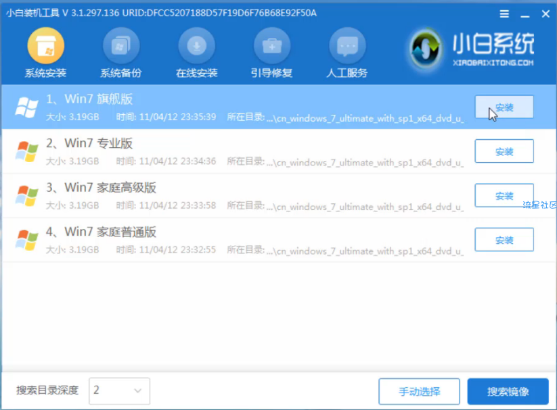Viewport: 557px width, 410px height.
Task: Click the 搜索镜像 button
Action: coord(508,391)
